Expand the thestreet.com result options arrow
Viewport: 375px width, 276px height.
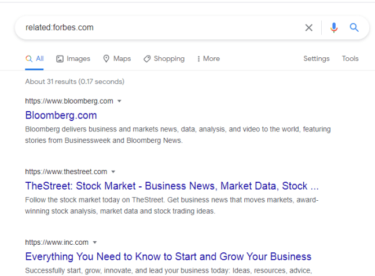[x=113, y=172]
